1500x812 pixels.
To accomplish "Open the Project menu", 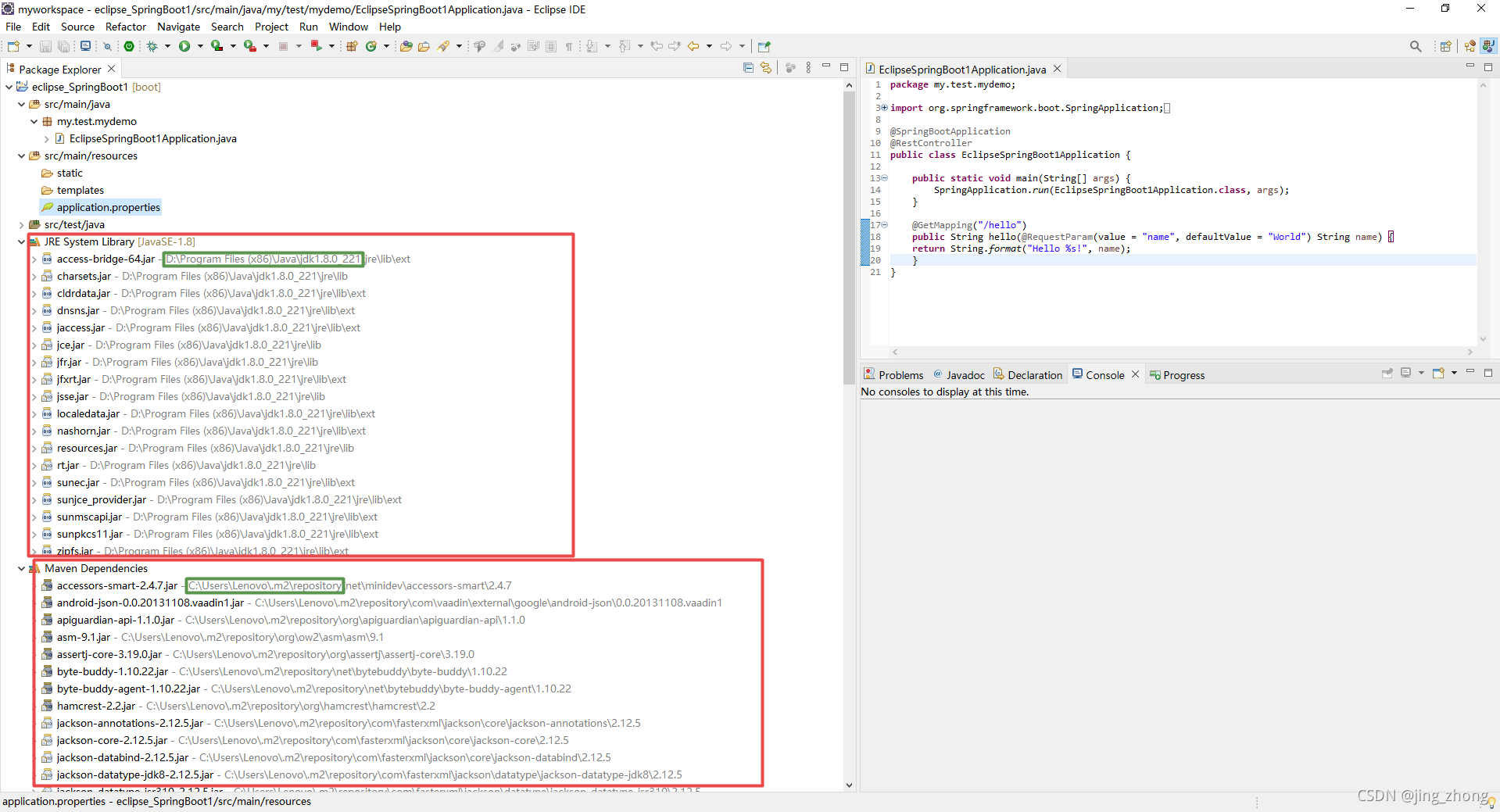I will pos(271,27).
